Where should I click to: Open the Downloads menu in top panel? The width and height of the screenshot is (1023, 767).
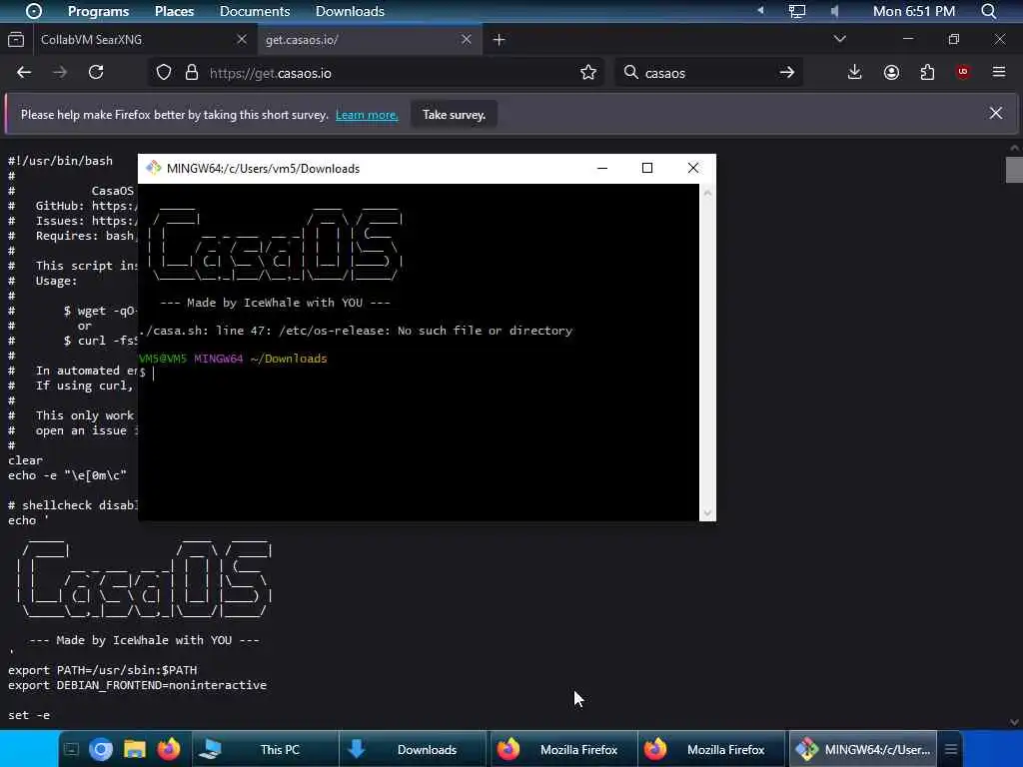(351, 11)
